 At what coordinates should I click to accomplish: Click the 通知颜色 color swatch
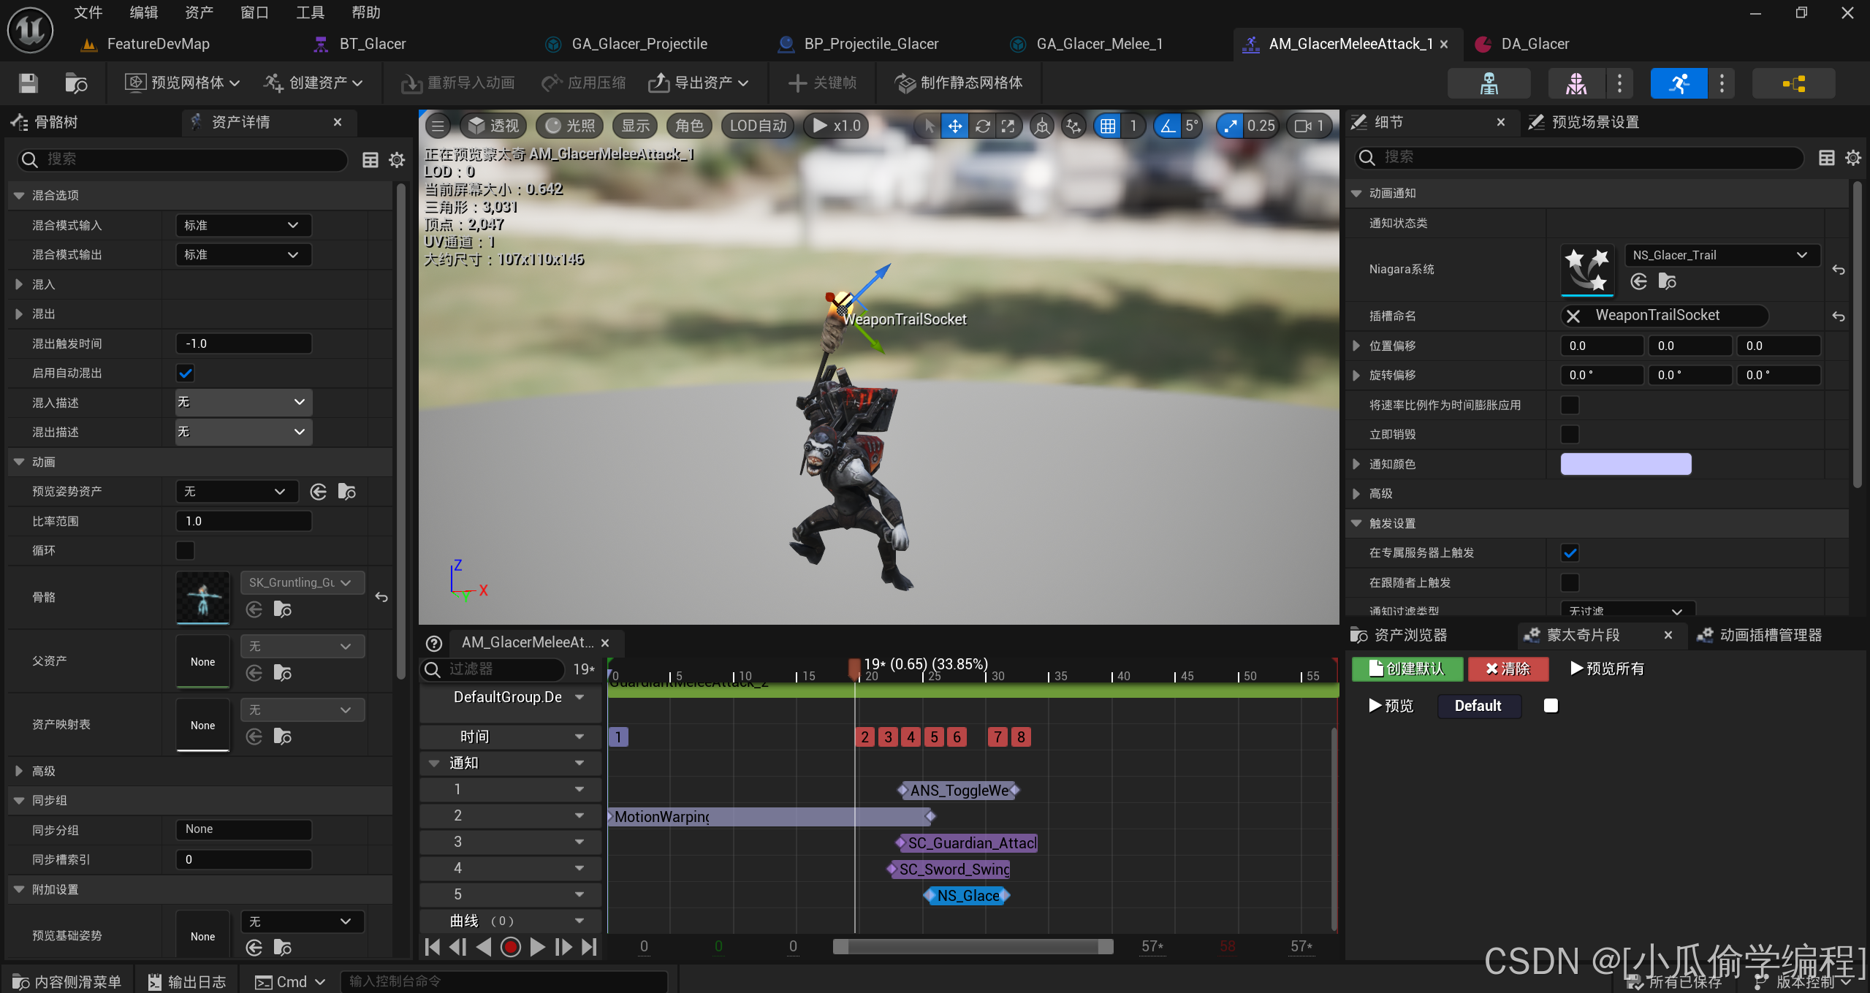(1625, 464)
